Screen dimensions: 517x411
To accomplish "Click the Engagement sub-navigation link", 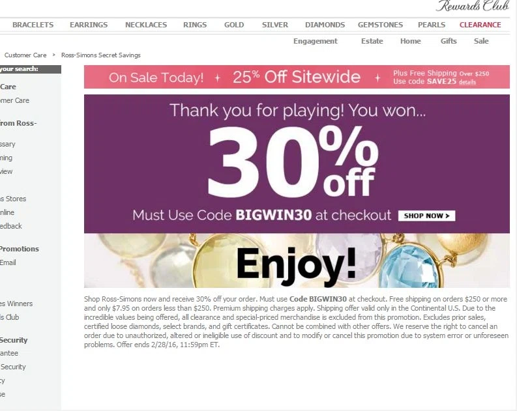I will tap(315, 41).
